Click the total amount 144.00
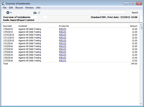 (x=134, y=64)
